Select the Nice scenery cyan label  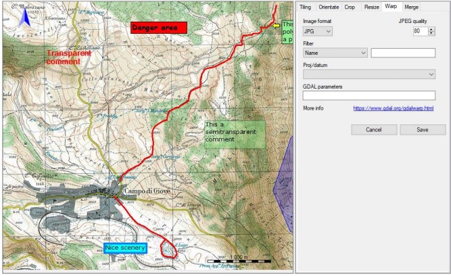click(125, 248)
